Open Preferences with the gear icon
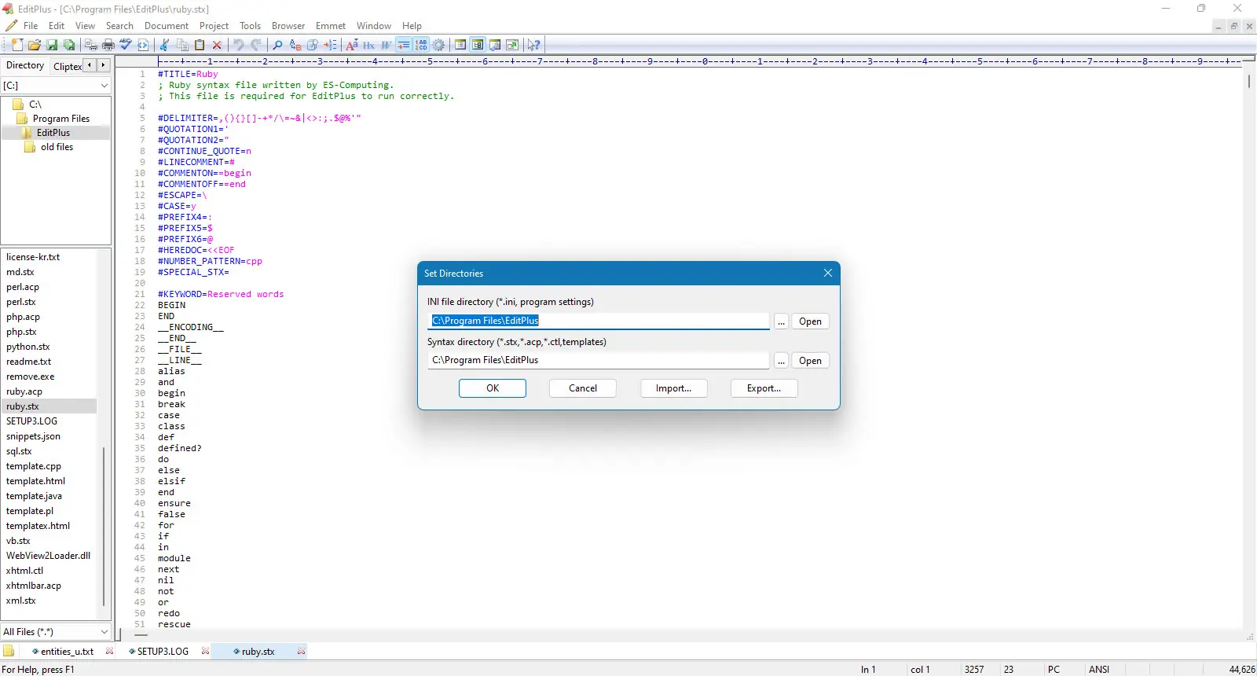1257x676 pixels. coord(438,45)
